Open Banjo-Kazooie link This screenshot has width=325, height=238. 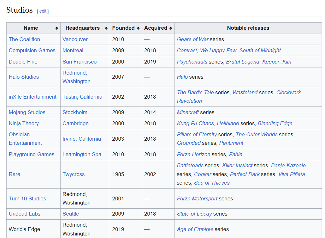tap(288, 166)
